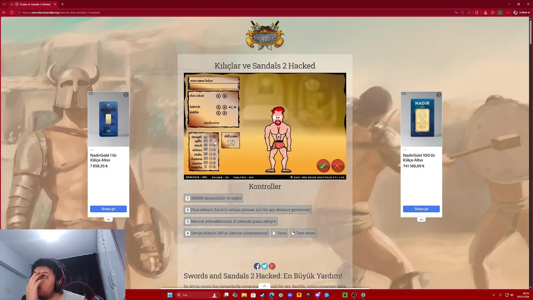Increase charisma with its plus button
533x300 pixels.
point(214,158)
